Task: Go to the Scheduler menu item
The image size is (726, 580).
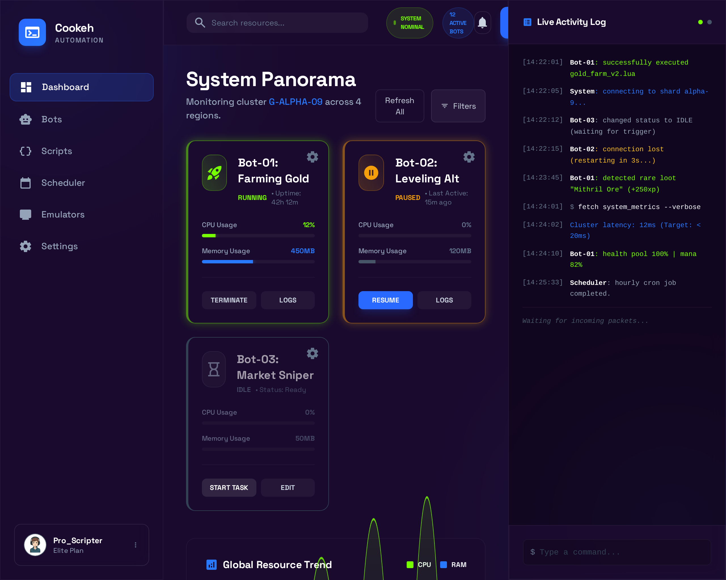Action: tap(63, 183)
